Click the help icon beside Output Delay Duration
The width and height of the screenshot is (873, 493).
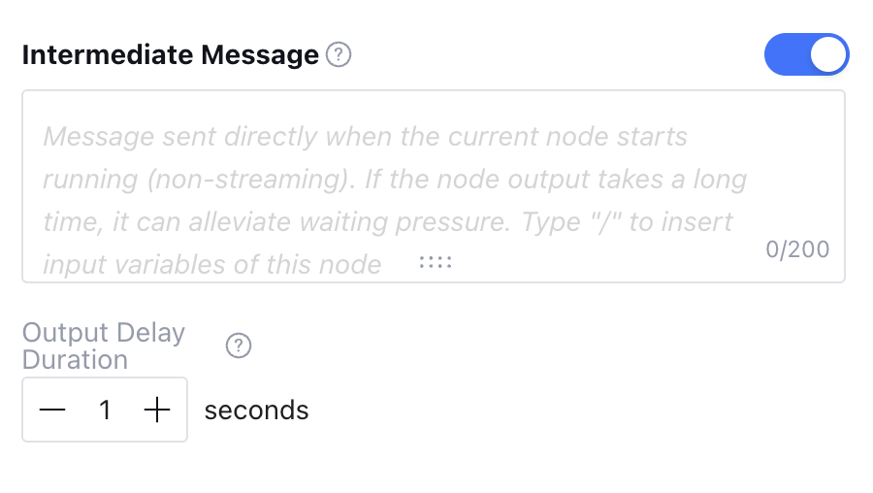tap(239, 345)
